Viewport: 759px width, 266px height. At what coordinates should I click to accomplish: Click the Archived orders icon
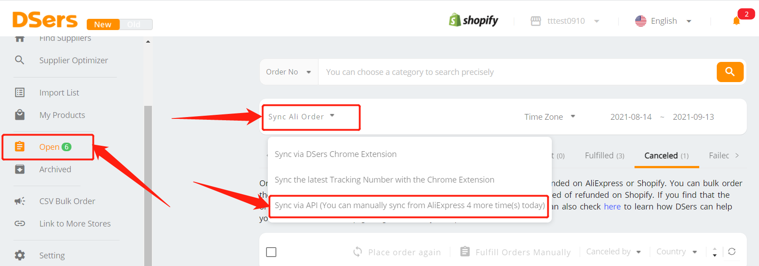tap(20, 169)
